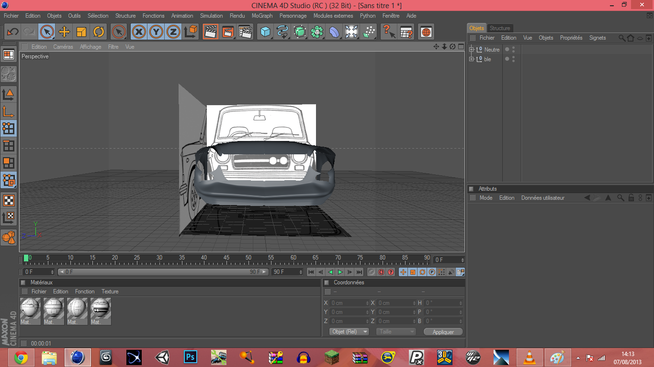This screenshot has width=654, height=367.
Task: Click the eye icon in Objets panel
Action: pos(640,38)
